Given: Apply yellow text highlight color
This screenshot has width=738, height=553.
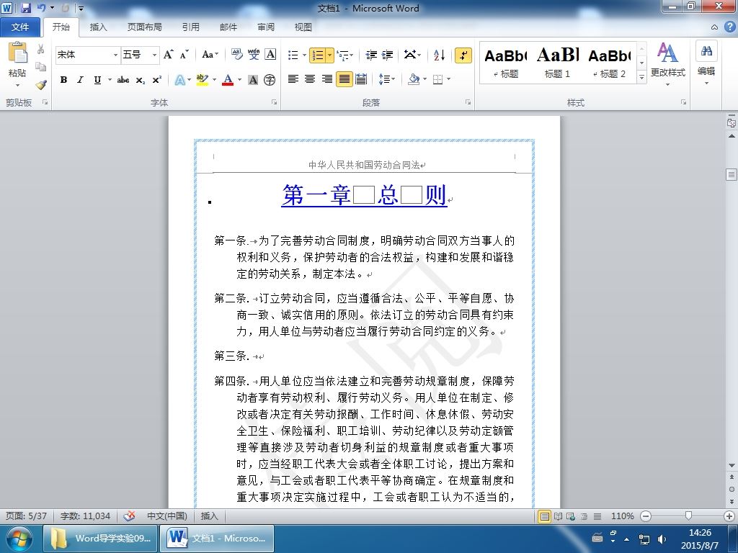Looking at the screenshot, I should coord(203,80).
